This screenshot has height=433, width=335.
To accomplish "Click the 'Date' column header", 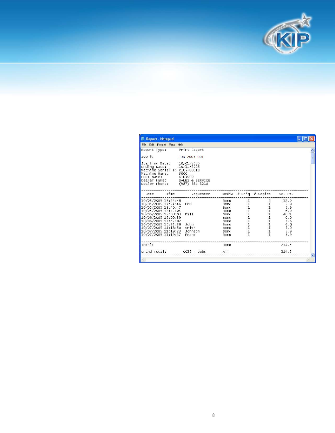I will tap(150, 194).
